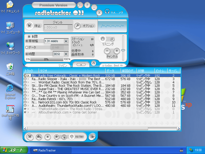
Task: Click the taskbar clock showing 19:38
Action: click(198, 150)
